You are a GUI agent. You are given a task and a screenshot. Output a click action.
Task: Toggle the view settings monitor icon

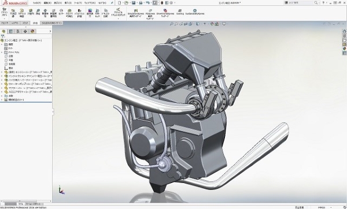[x=224, y=24]
